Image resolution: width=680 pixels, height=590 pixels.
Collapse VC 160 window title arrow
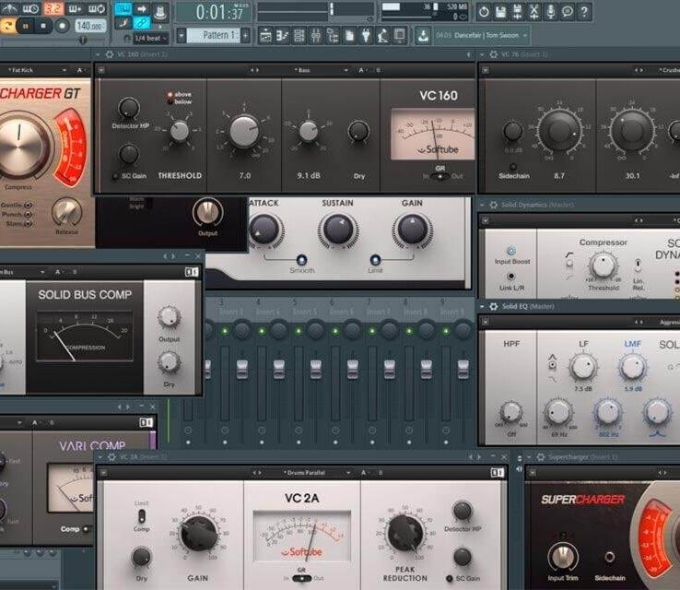[x=98, y=54]
